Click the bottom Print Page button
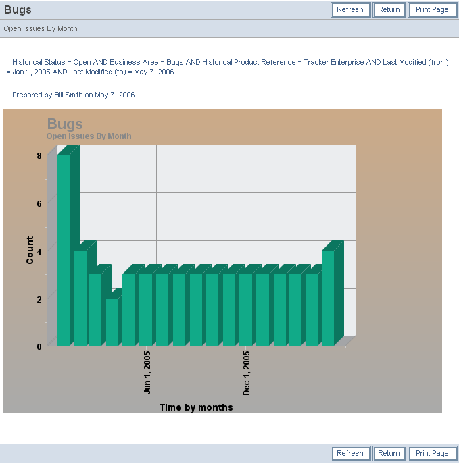The height and width of the screenshot is (466, 459). click(432, 453)
